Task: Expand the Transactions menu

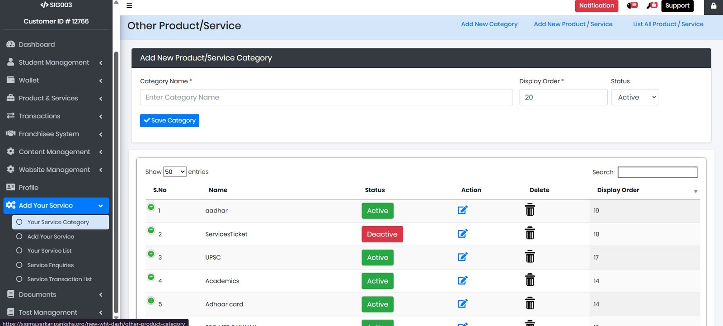Action: [x=56, y=116]
